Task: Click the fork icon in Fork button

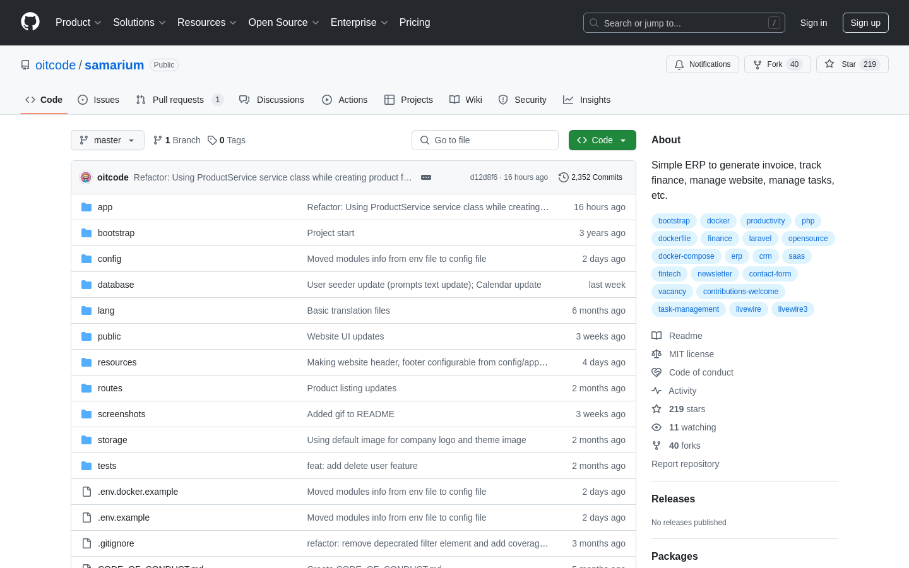Action: click(757, 64)
